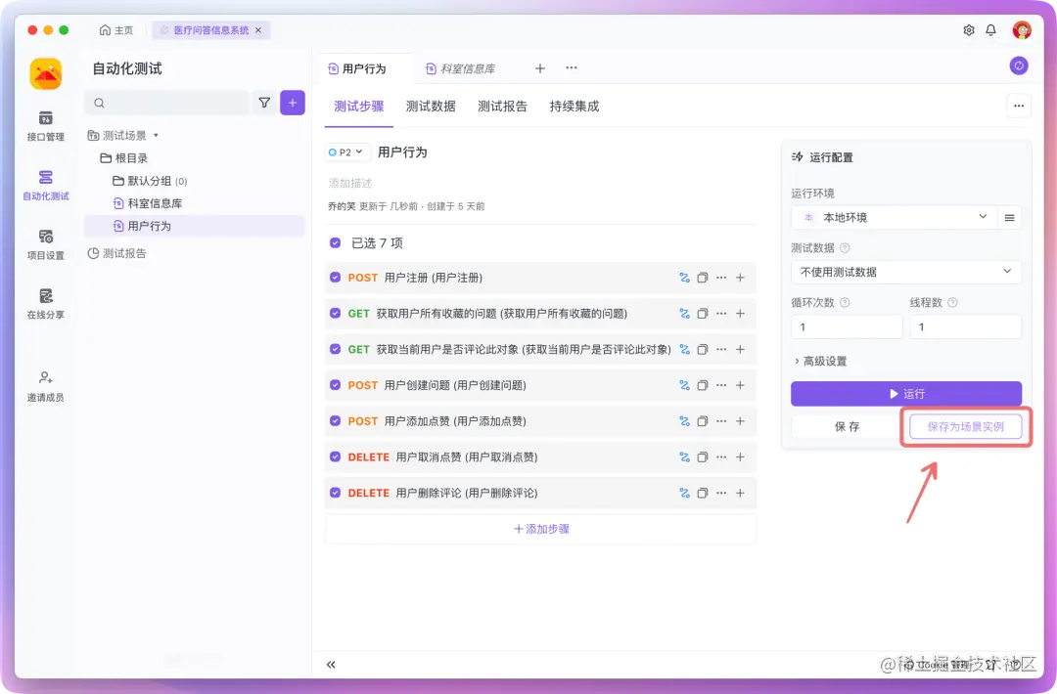Open the 本地环境 environment dropdown
The width and height of the screenshot is (1057, 694).
[893, 217]
